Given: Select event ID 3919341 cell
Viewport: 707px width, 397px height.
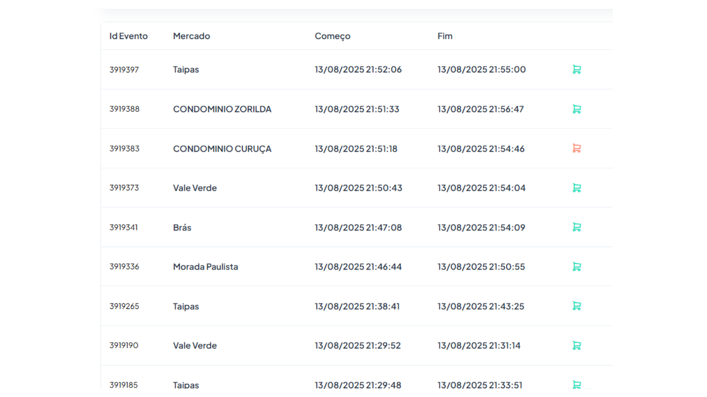Looking at the screenshot, I should tap(124, 228).
